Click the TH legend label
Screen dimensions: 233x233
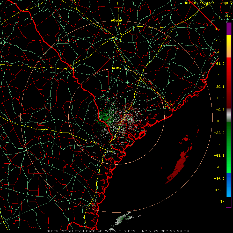point(222,202)
